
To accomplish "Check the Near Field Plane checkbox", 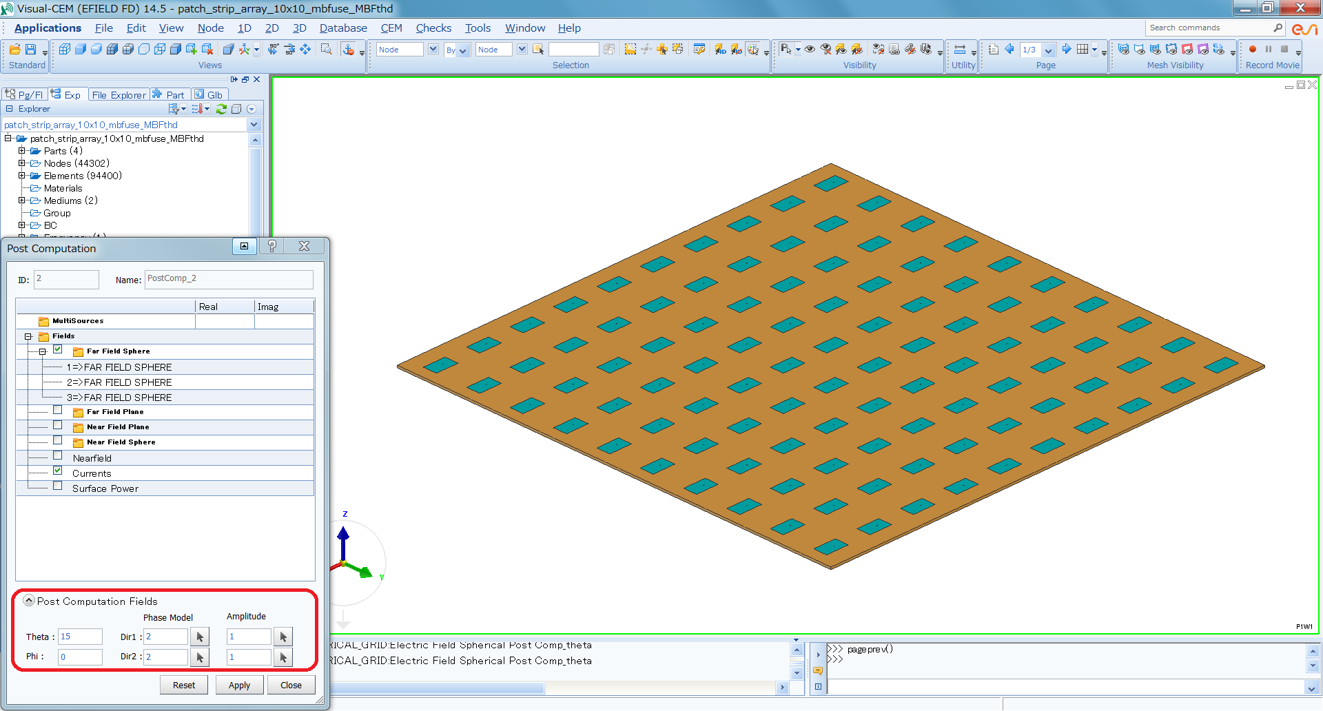I will pos(58,425).
